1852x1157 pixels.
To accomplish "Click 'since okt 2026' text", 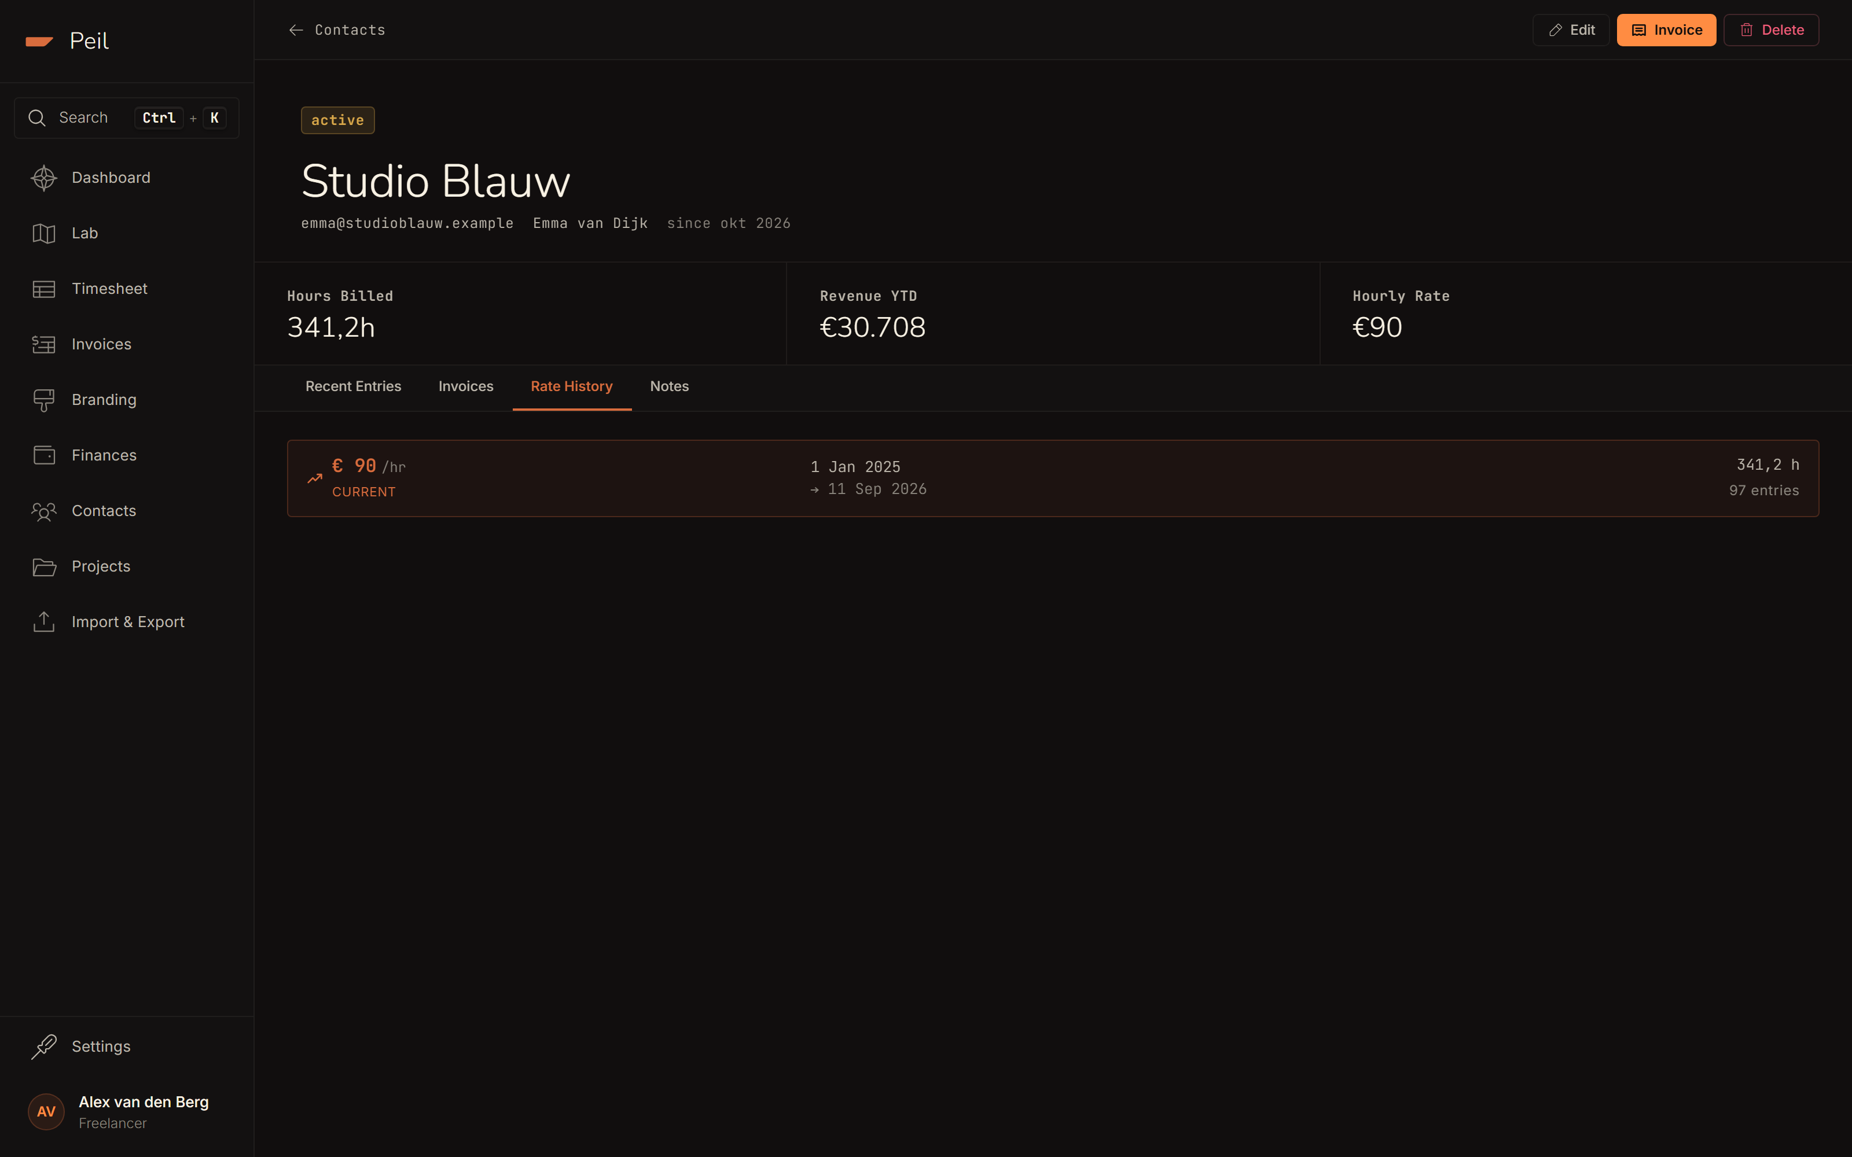I will tap(729, 223).
